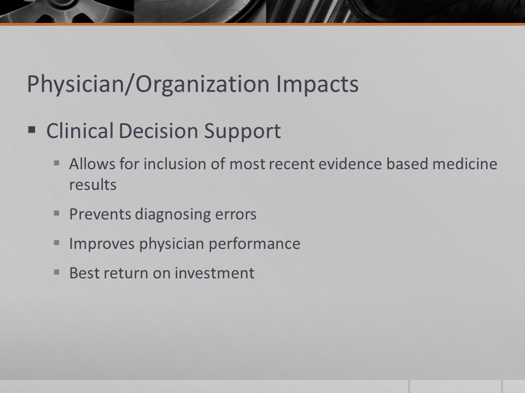Click the dark rightmost header photo panel
This screenshot has width=525, height=393.
tap(396, 11)
